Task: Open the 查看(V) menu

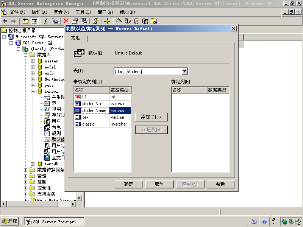Action: (x=61, y=12)
